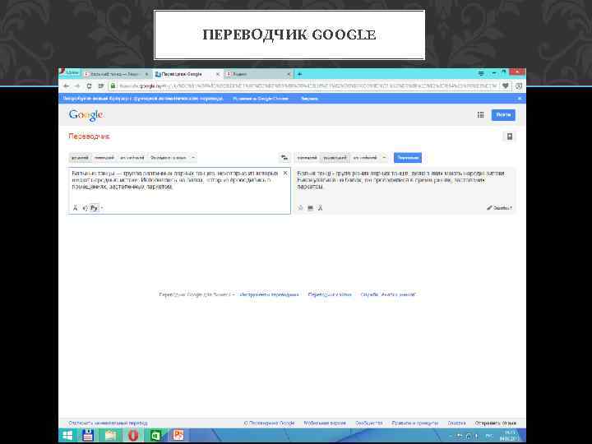Click the turn off instant translation link

pyautogui.click(x=108, y=423)
